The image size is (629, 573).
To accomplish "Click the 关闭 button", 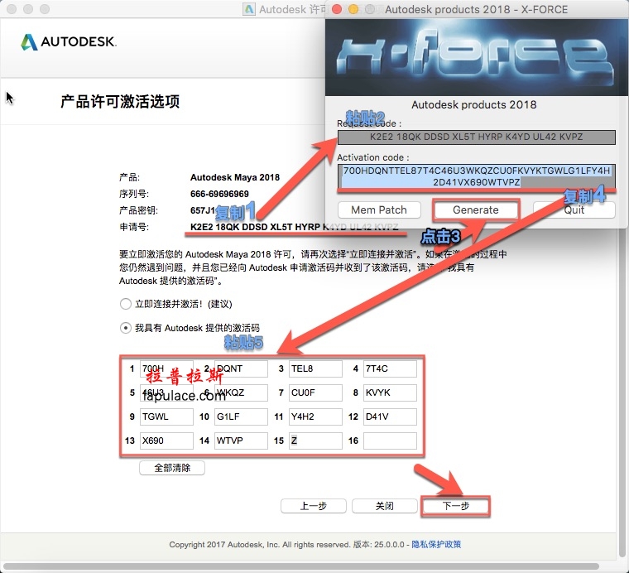I will (x=384, y=506).
